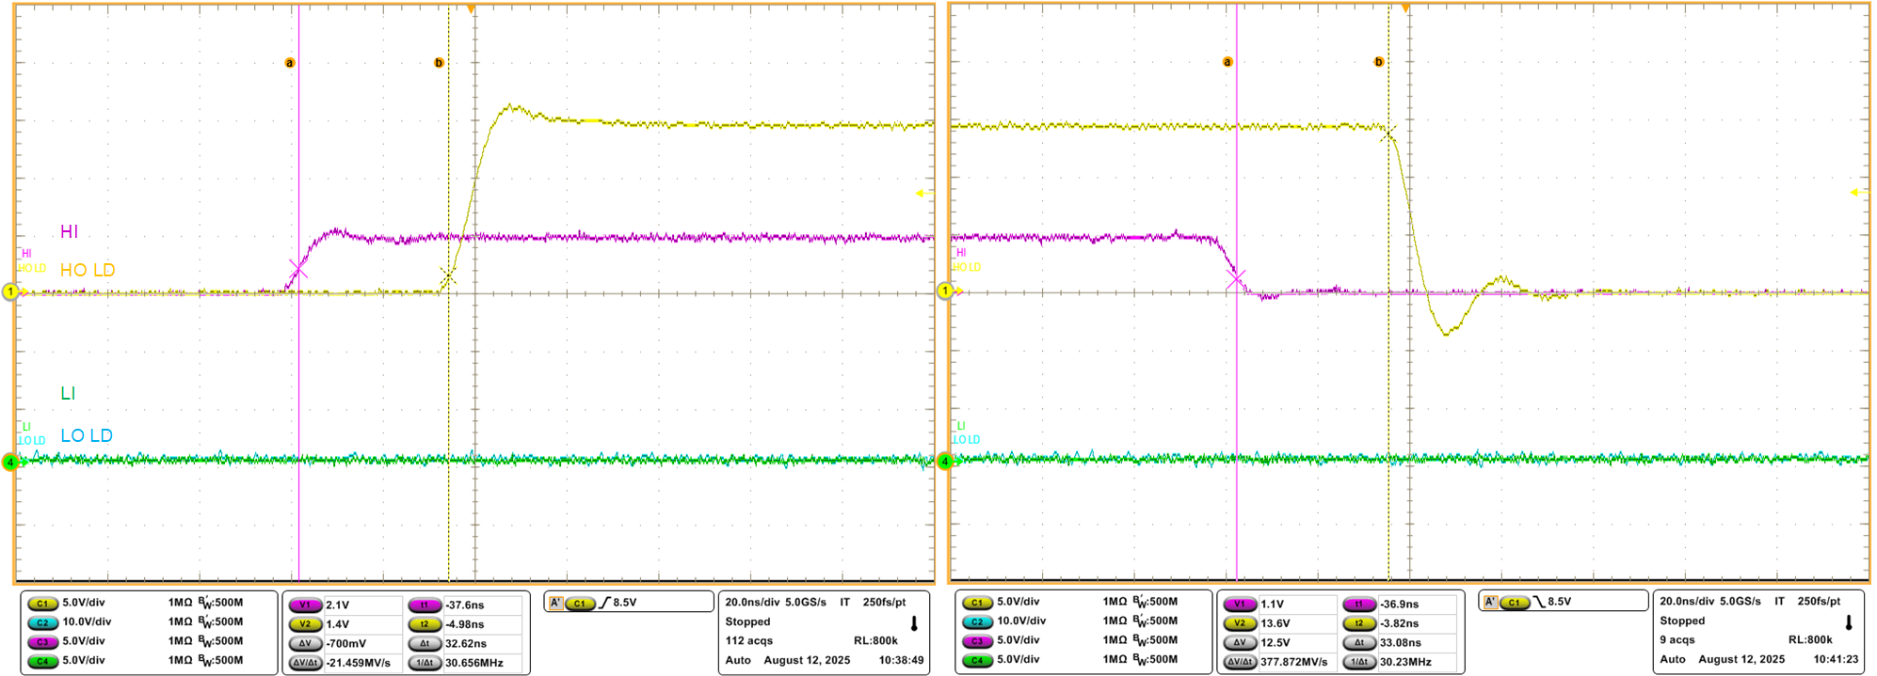Image resolution: width=1877 pixels, height=676 pixels.
Task: Select magenta C3 channel badge in right panel
Action: pos(977,641)
